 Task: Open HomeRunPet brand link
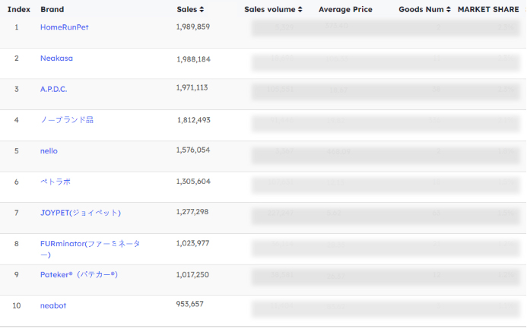tap(64, 27)
